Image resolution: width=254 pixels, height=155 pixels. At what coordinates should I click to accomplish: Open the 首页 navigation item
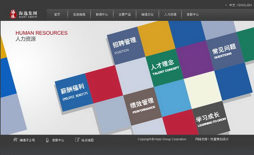[57, 15]
